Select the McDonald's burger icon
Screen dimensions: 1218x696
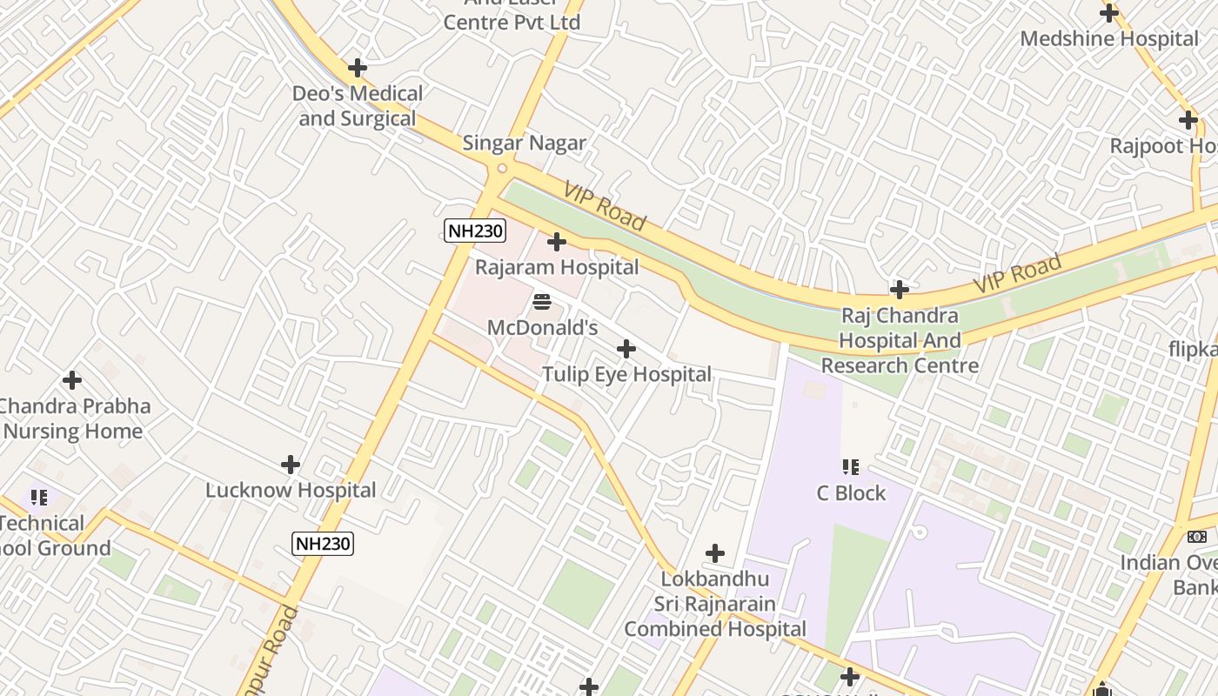(x=542, y=302)
